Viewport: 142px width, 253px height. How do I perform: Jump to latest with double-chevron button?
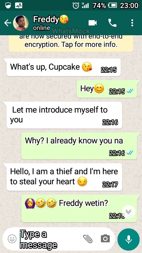[x=128, y=212]
